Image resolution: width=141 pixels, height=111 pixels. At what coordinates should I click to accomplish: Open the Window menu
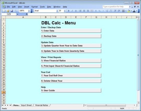click(57, 7)
